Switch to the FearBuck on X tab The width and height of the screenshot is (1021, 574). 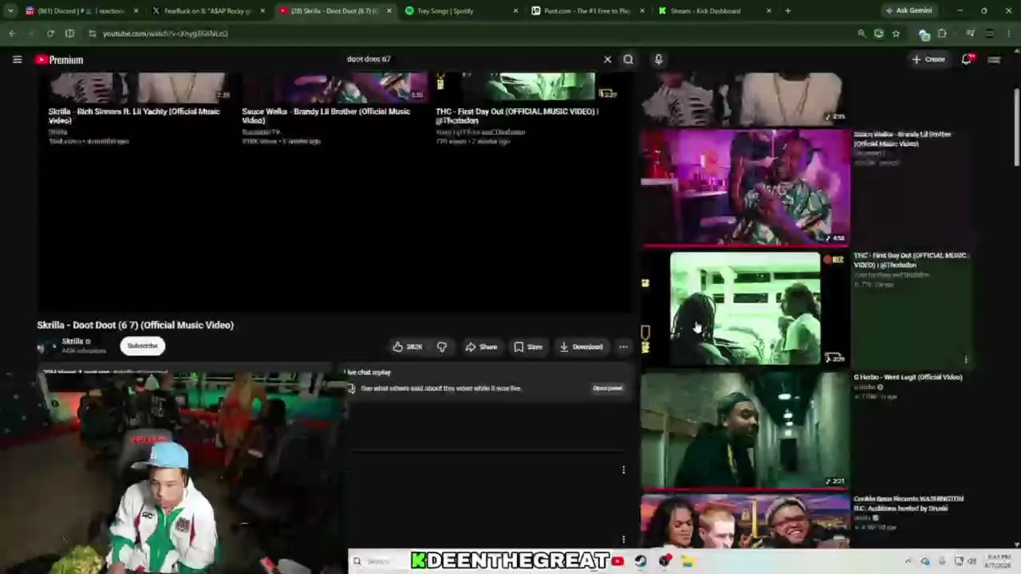(207, 11)
